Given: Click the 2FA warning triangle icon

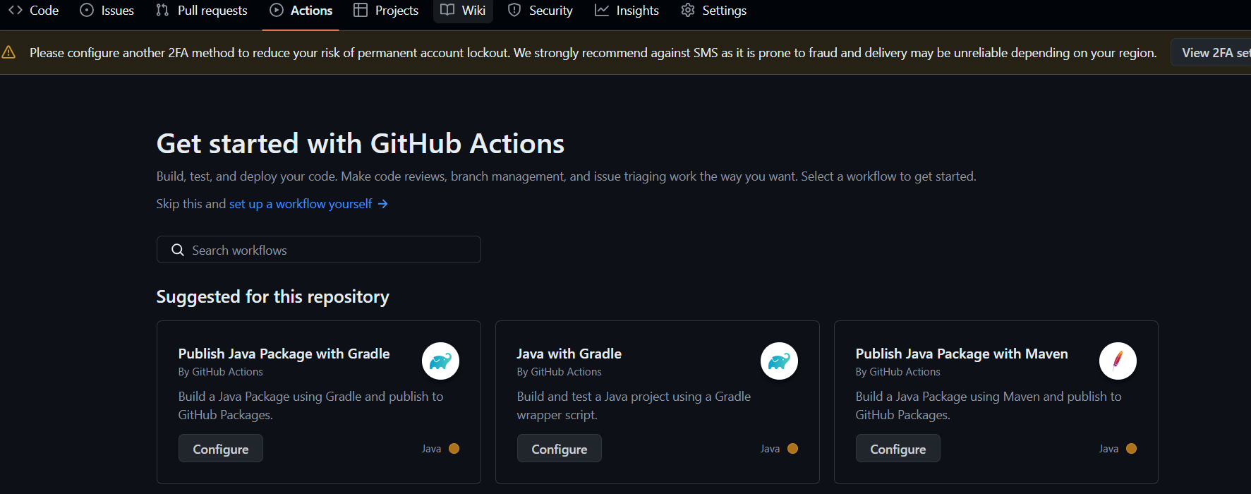Looking at the screenshot, I should 8,52.
